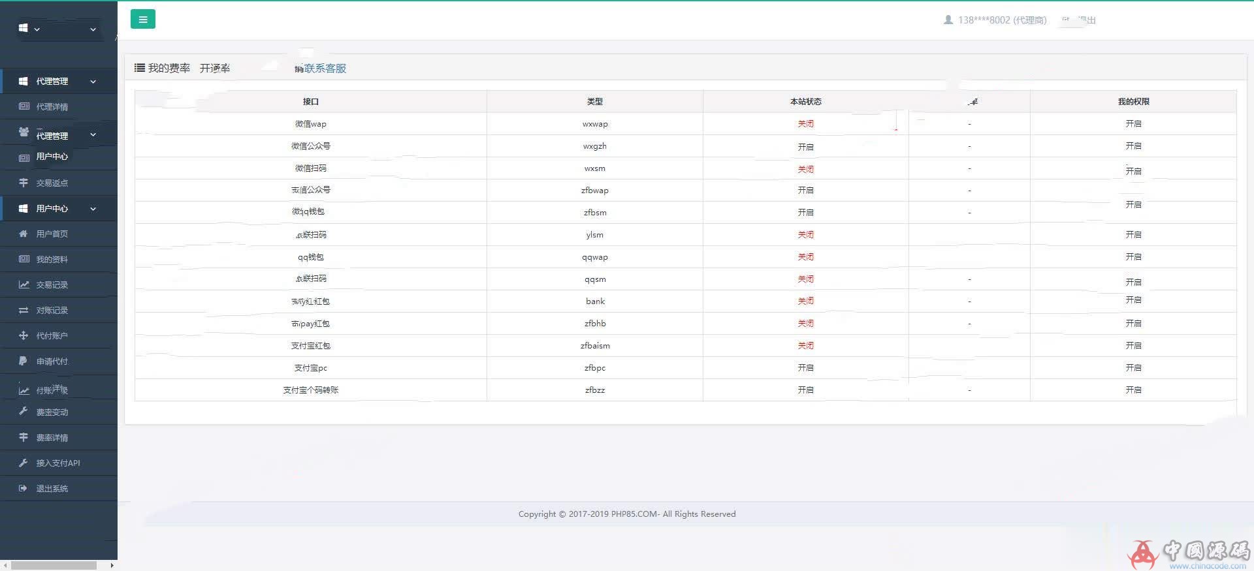This screenshot has height=571, width=1254.
Task: Click the user avatar icon in the header
Action: pyautogui.click(x=948, y=20)
